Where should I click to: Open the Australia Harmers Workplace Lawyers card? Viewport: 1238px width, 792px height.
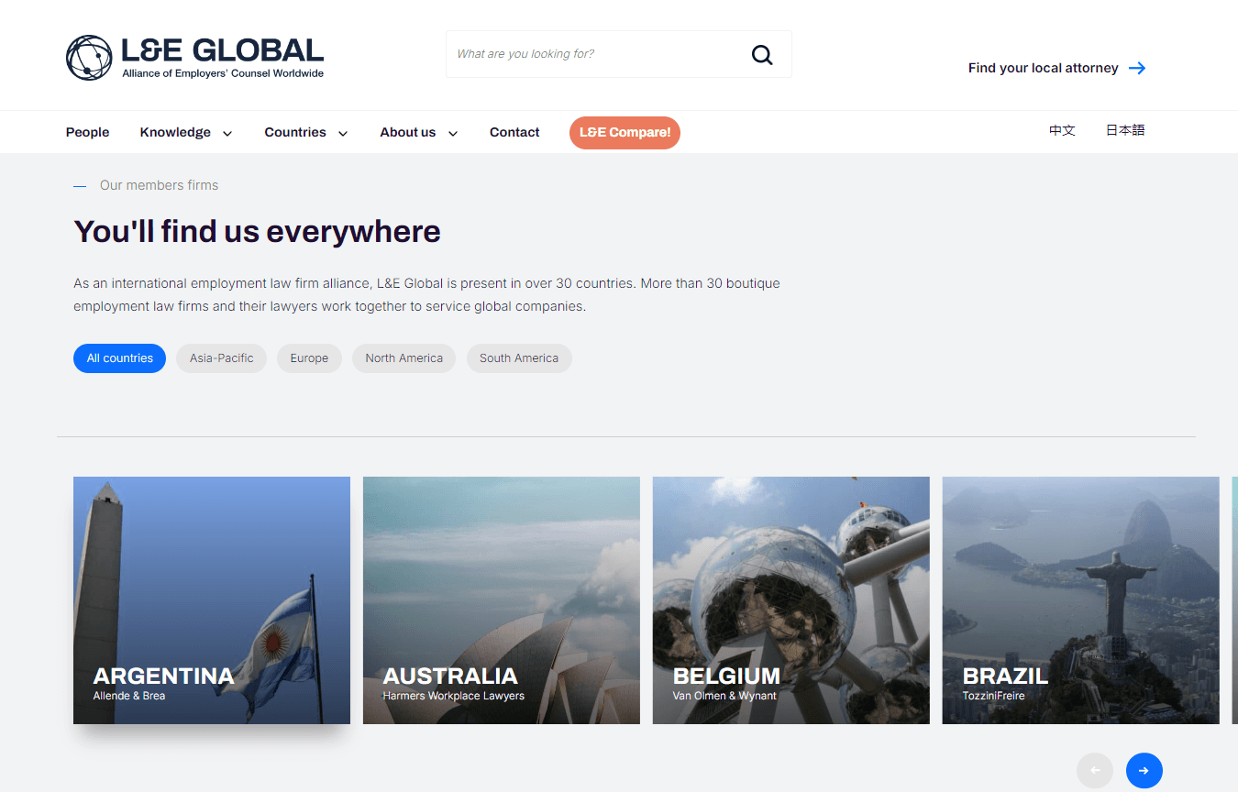click(x=502, y=600)
